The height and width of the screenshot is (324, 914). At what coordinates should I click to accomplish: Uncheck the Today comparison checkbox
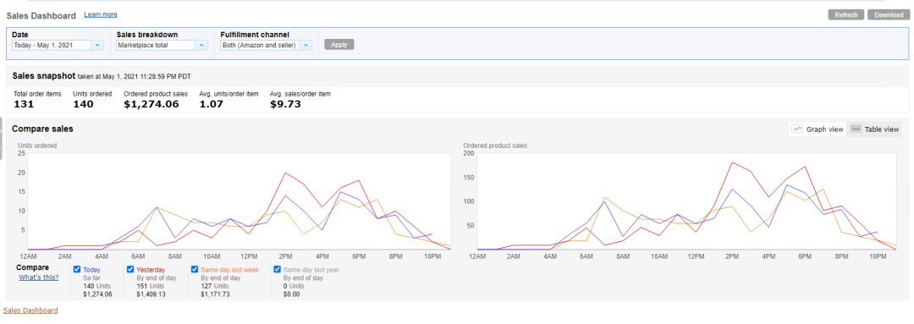pos(77,269)
